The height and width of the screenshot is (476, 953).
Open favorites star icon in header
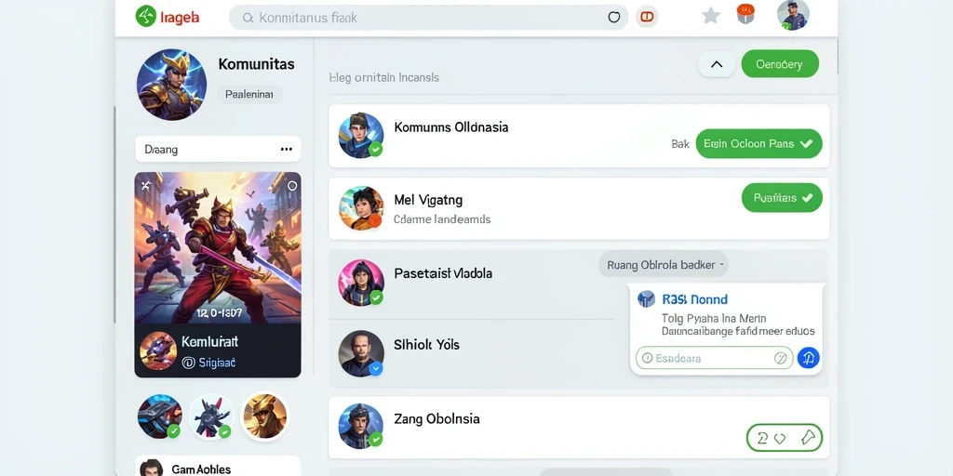pyautogui.click(x=710, y=16)
